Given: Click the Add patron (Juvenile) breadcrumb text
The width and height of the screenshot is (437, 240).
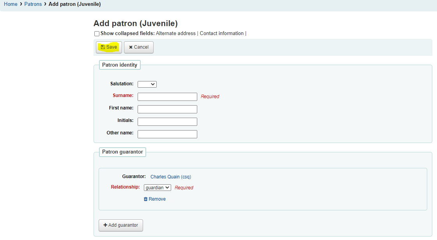Looking at the screenshot, I should pos(75,4).
